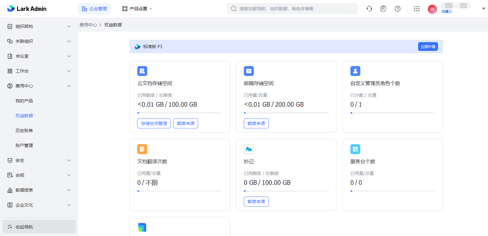Click the 云文档存储空间 card icon
Screen dimensions: 488x236
click(x=142, y=71)
